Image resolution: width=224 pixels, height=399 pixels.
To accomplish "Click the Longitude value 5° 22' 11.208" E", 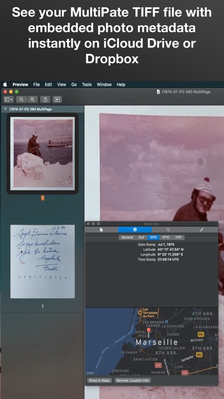I will pos(170,254).
